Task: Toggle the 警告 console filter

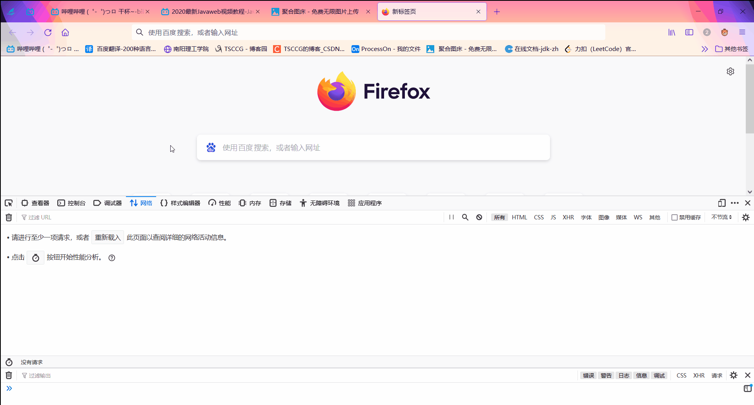Action: 606,376
